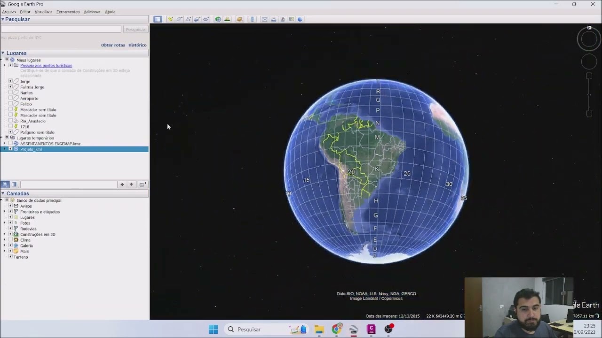Enable the Clima layer checkbox

[10, 240]
